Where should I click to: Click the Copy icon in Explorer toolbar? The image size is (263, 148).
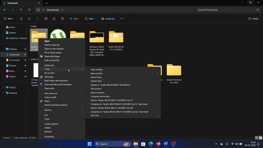point(30,18)
